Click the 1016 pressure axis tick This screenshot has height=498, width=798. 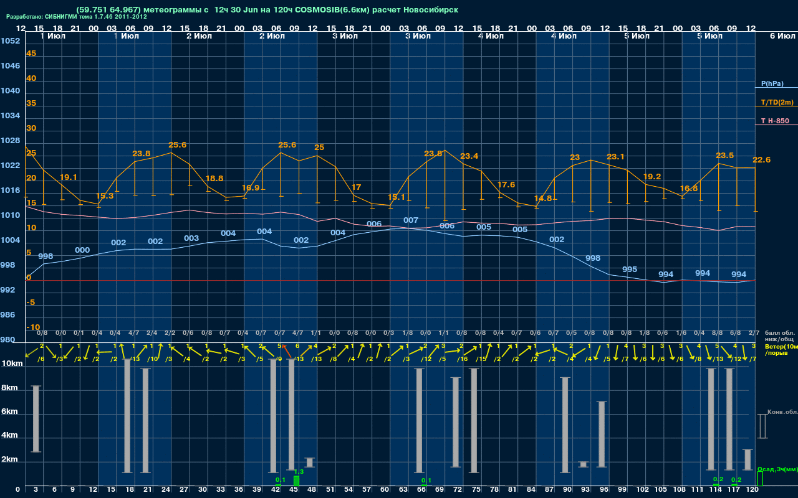coord(11,190)
